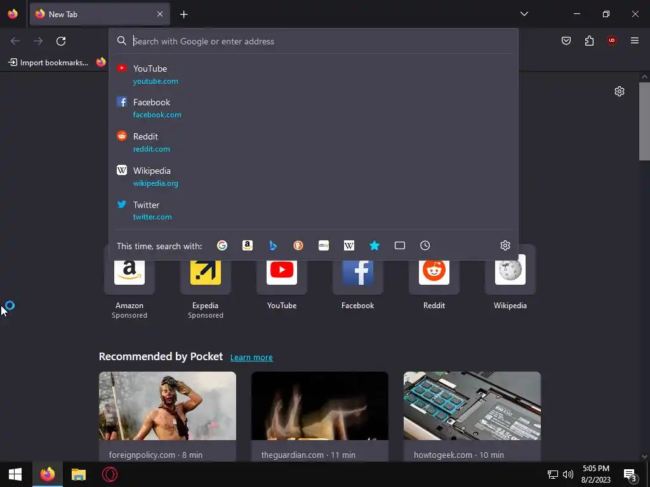Open the volume control in system tray
Screen dimensions: 650x487
568,474
